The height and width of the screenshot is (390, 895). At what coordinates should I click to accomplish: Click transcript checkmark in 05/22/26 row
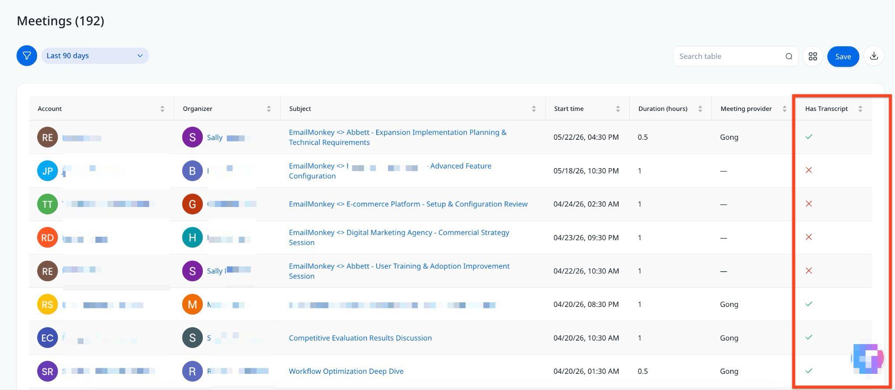[809, 137]
